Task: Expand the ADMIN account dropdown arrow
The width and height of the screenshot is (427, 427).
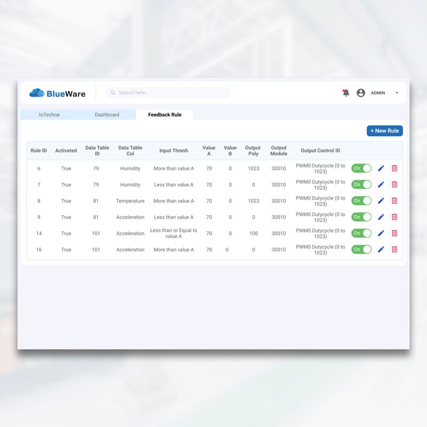Action: (397, 93)
